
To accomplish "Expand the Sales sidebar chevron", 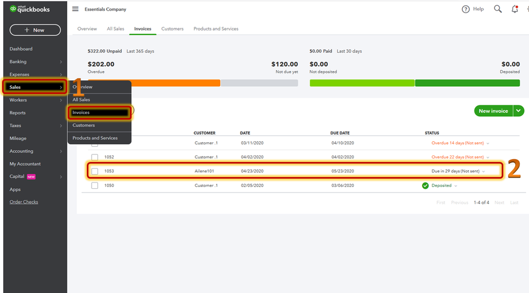I will 61,87.
